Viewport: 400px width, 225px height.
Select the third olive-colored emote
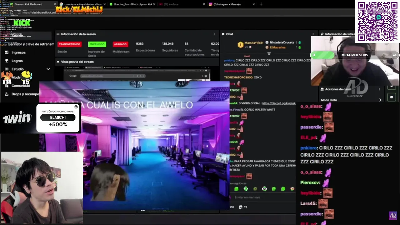tap(255, 189)
